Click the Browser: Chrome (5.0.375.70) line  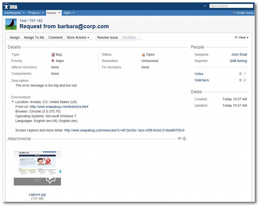click(x=38, y=111)
